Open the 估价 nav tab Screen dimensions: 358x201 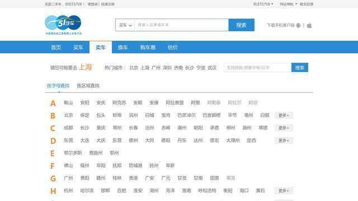173,47
